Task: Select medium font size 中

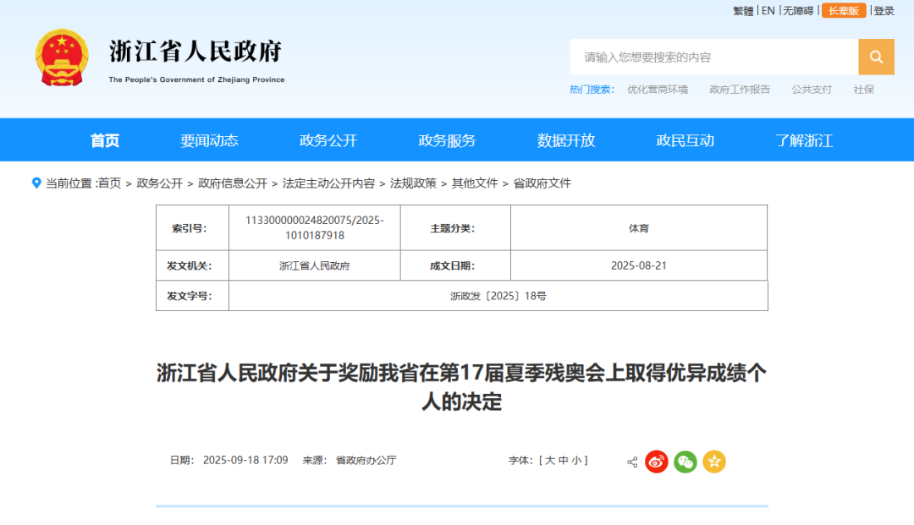Action: click(563, 461)
